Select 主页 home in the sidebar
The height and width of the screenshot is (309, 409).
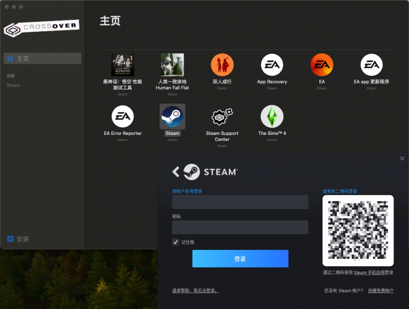[x=42, y=58]
